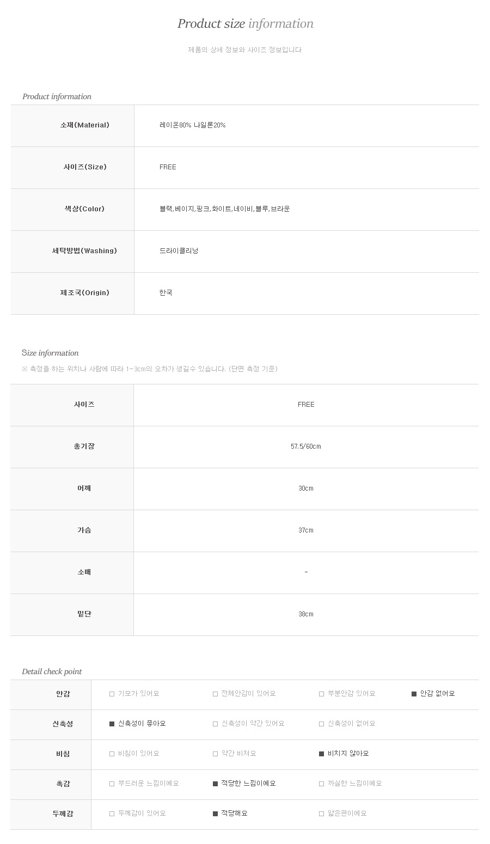Viewport: 490px width, 844px height.
Task: Check the '약간 비쳐요' checkbox
Action: pos(216,754)
